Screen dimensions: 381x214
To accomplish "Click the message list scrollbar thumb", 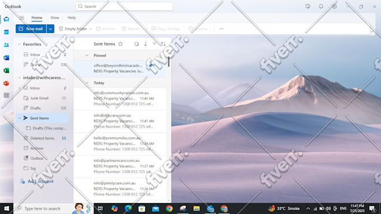I will 169,62.
